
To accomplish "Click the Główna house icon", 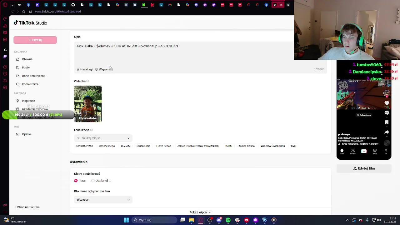I will 18,59.
